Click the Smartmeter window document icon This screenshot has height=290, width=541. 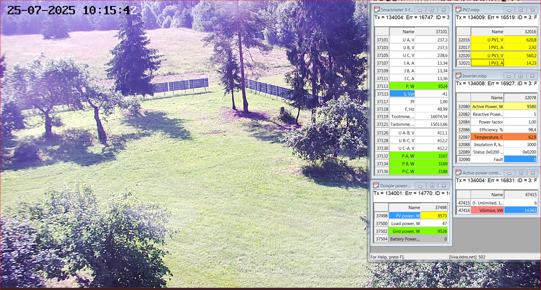(377, 10)
